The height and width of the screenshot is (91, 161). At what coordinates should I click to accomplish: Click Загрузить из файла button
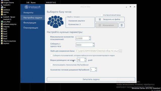110,19
